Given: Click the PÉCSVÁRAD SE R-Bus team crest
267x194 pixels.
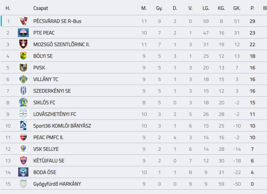Looking at the screenshot, I should coord(23,21).
